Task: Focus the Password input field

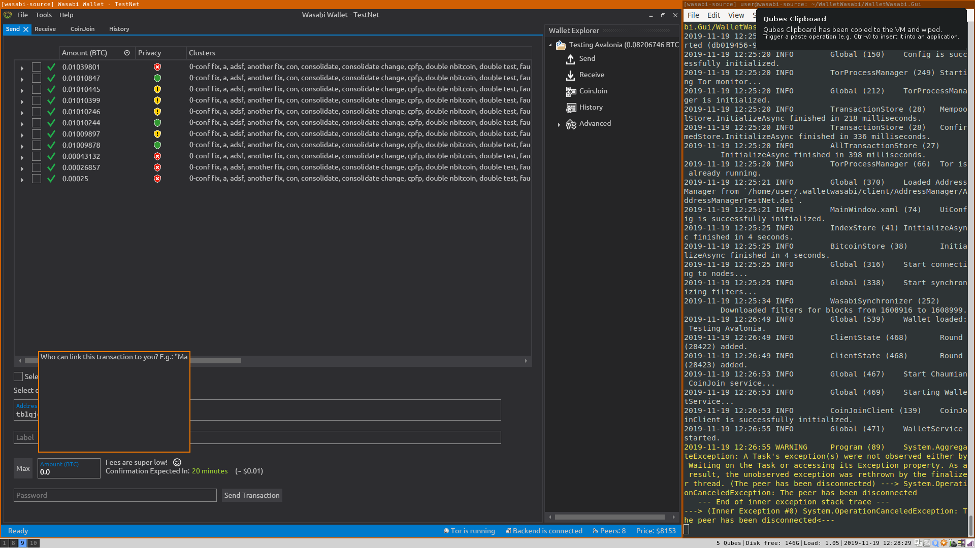Action: [x=115, y=495]
